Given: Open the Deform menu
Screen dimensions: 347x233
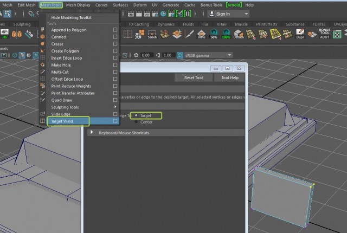Looking at the screenshot, I should click(x=140, y=5).
